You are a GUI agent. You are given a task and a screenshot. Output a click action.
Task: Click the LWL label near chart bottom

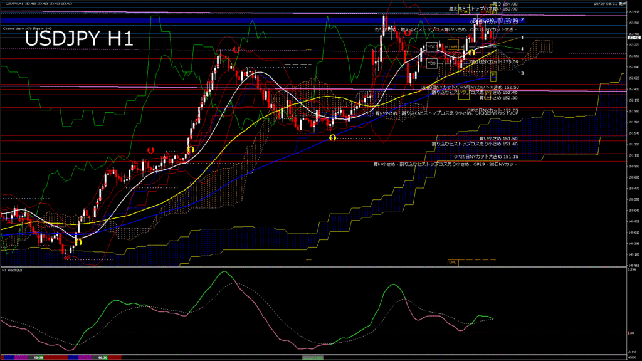click(453, 262)
